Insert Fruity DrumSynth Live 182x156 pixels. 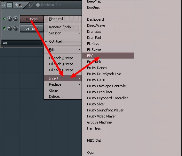pos(108,74)
